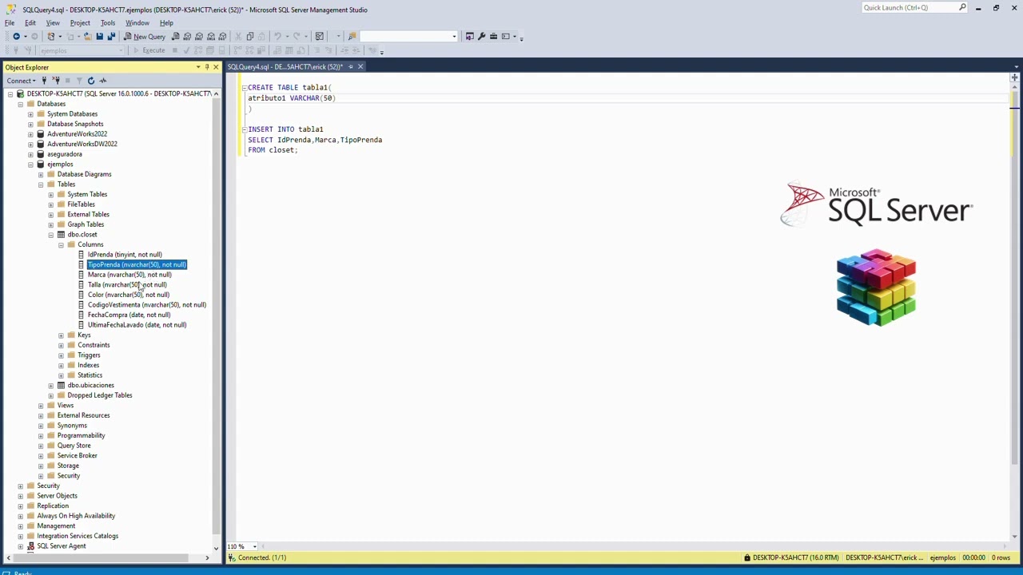Open the Window menu

pyautogui.click(x=137, y=22)
